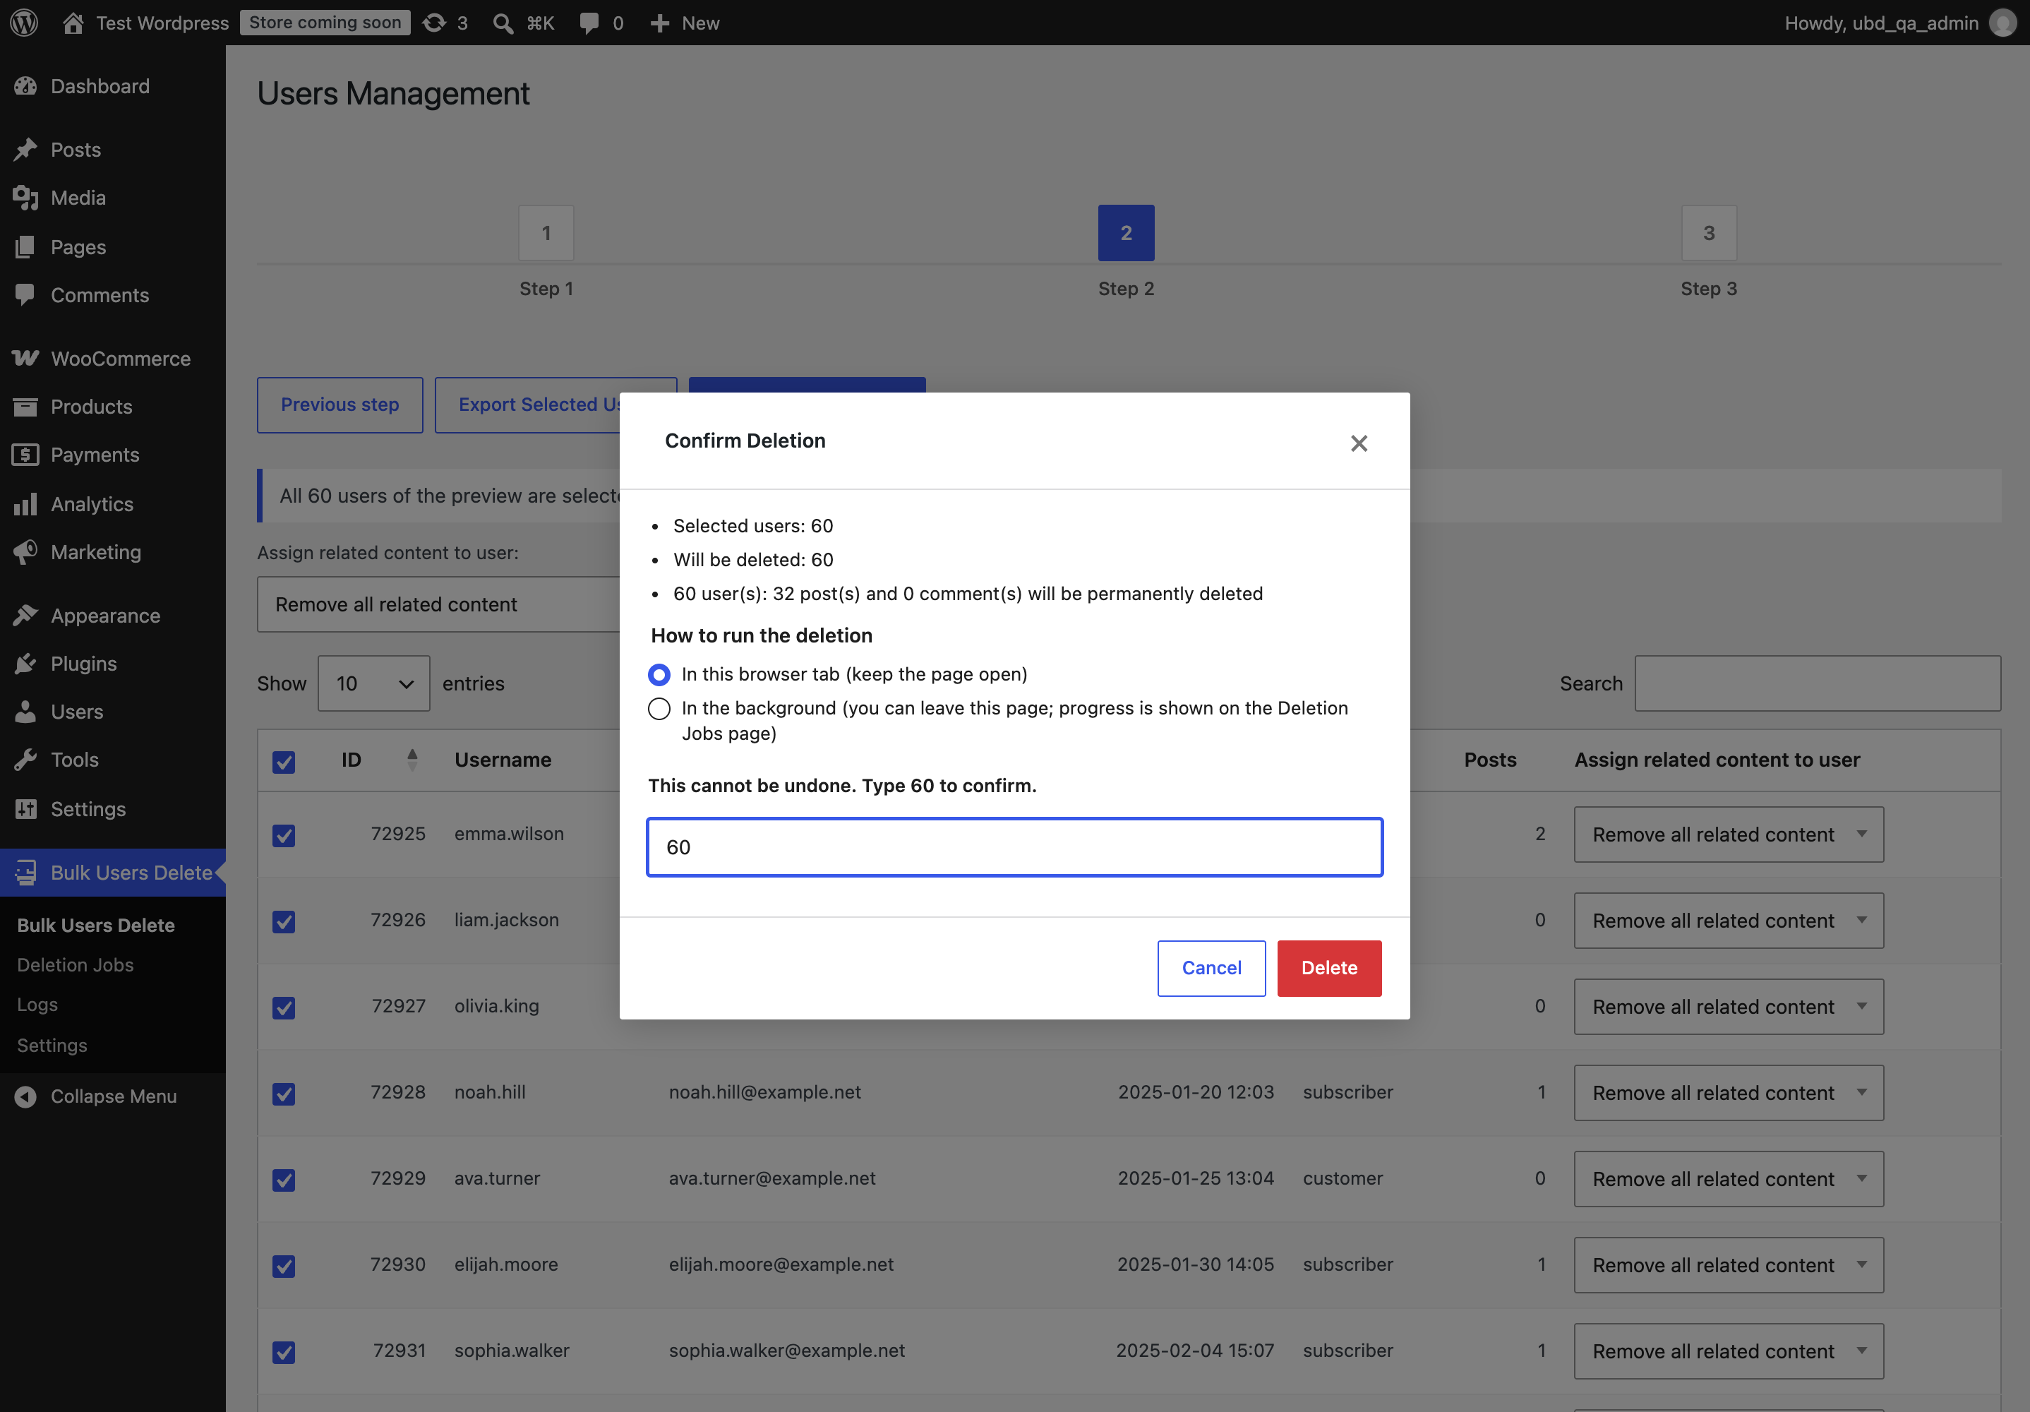Click the user avatar next to Howdy
This screenshot has height=1412, width=2030.
coord(2002,23)
